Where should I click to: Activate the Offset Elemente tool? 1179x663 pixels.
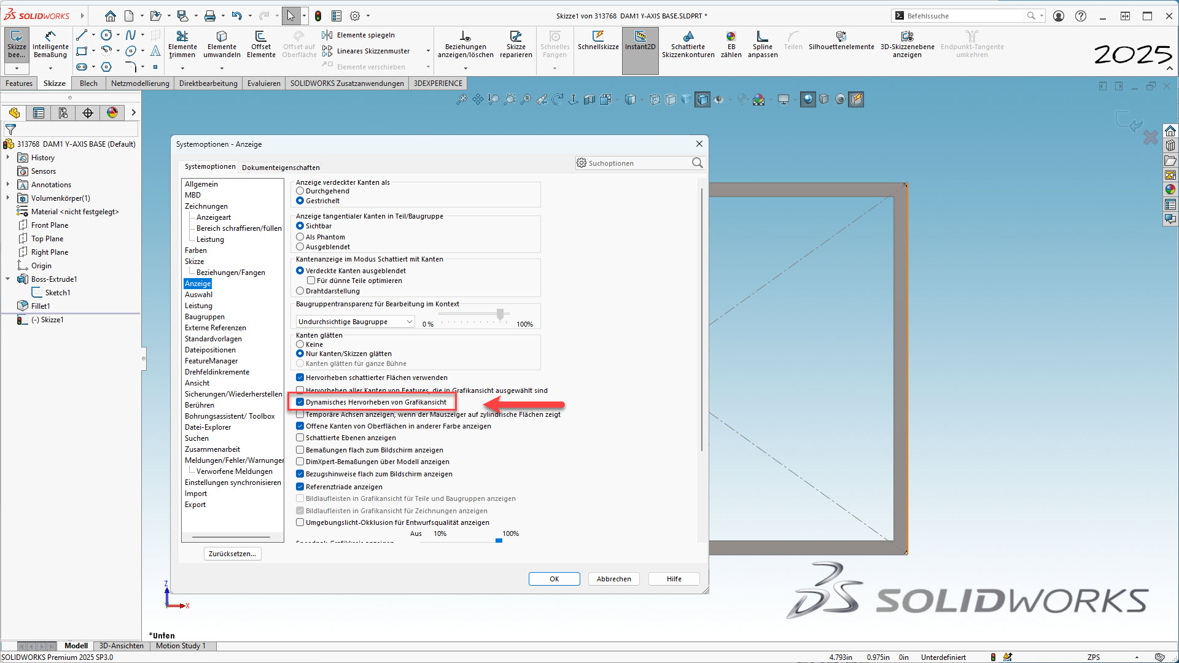click(261, 44)
